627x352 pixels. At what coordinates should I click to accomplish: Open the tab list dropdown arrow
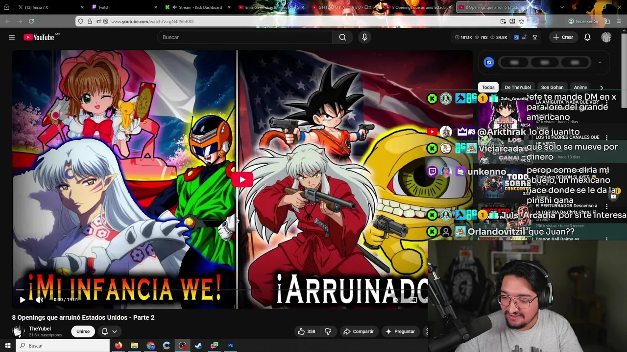click(x=562, y=7)
